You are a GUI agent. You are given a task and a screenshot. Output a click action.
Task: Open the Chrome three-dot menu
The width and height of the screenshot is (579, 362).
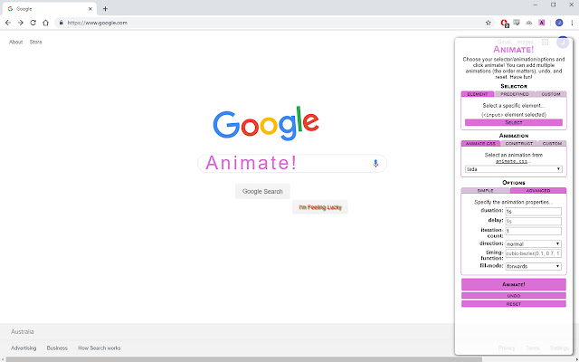[572, 23]
